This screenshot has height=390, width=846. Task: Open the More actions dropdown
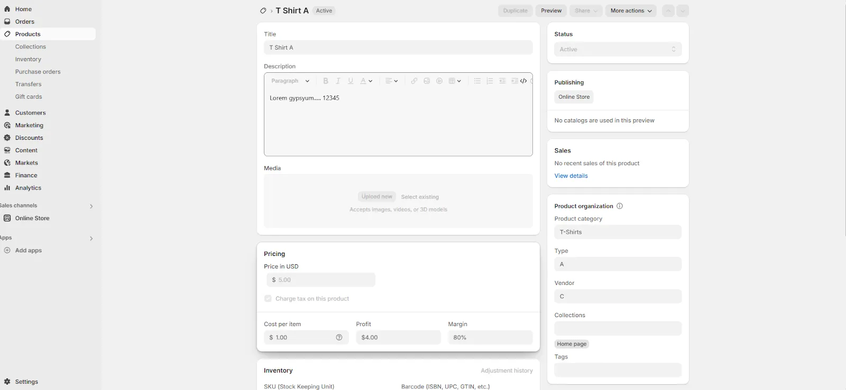click(631, 11)
